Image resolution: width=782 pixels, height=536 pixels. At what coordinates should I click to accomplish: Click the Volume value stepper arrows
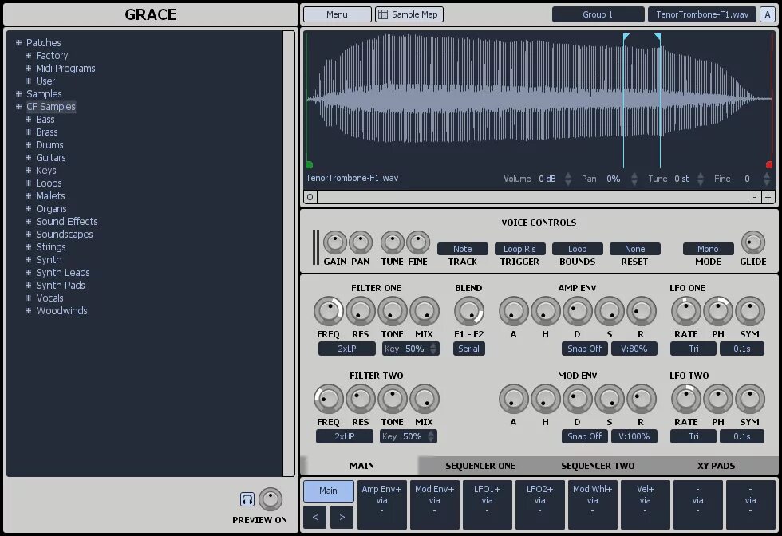[568, 179]
